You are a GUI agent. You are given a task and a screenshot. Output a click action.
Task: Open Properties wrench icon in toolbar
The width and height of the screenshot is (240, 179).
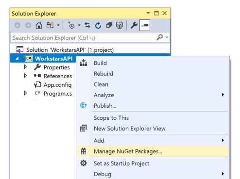point(134,25)
